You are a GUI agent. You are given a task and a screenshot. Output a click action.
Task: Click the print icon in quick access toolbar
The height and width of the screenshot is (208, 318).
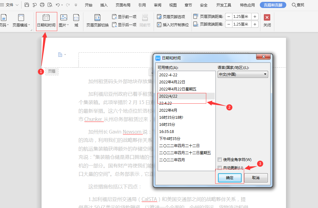(42, 5)
